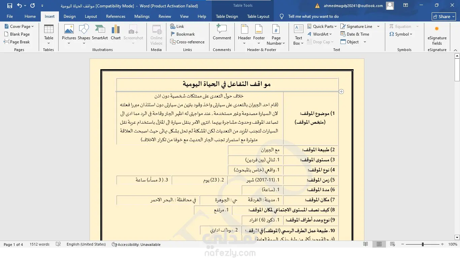Redo using the repeat icon
460x258 pixels.
pyautogui.click(x=32, y=6)
